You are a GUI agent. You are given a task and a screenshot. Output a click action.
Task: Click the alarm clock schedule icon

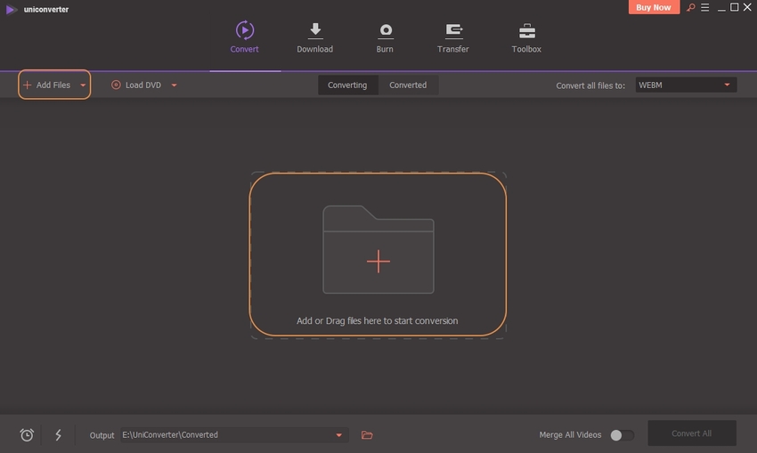click(x=27, y=435)
